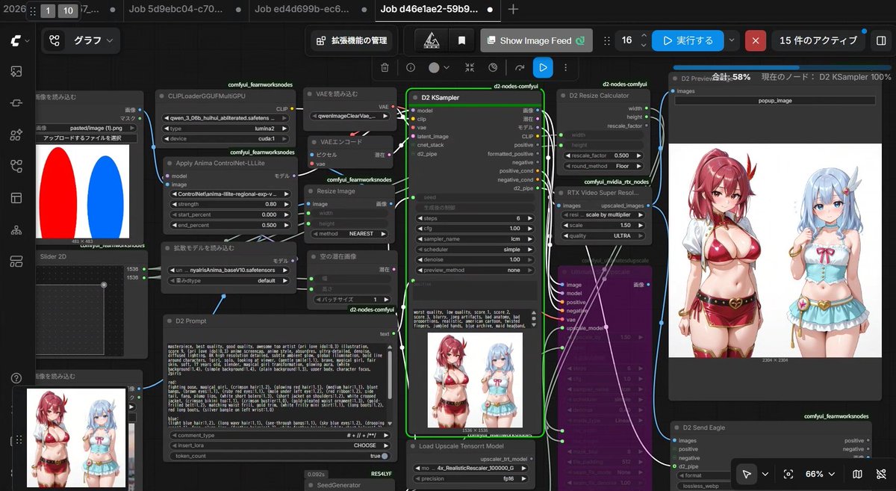Screen dimensions: 896x491
Task: Open the node library sidebar icon
Action: coord(16,135)
